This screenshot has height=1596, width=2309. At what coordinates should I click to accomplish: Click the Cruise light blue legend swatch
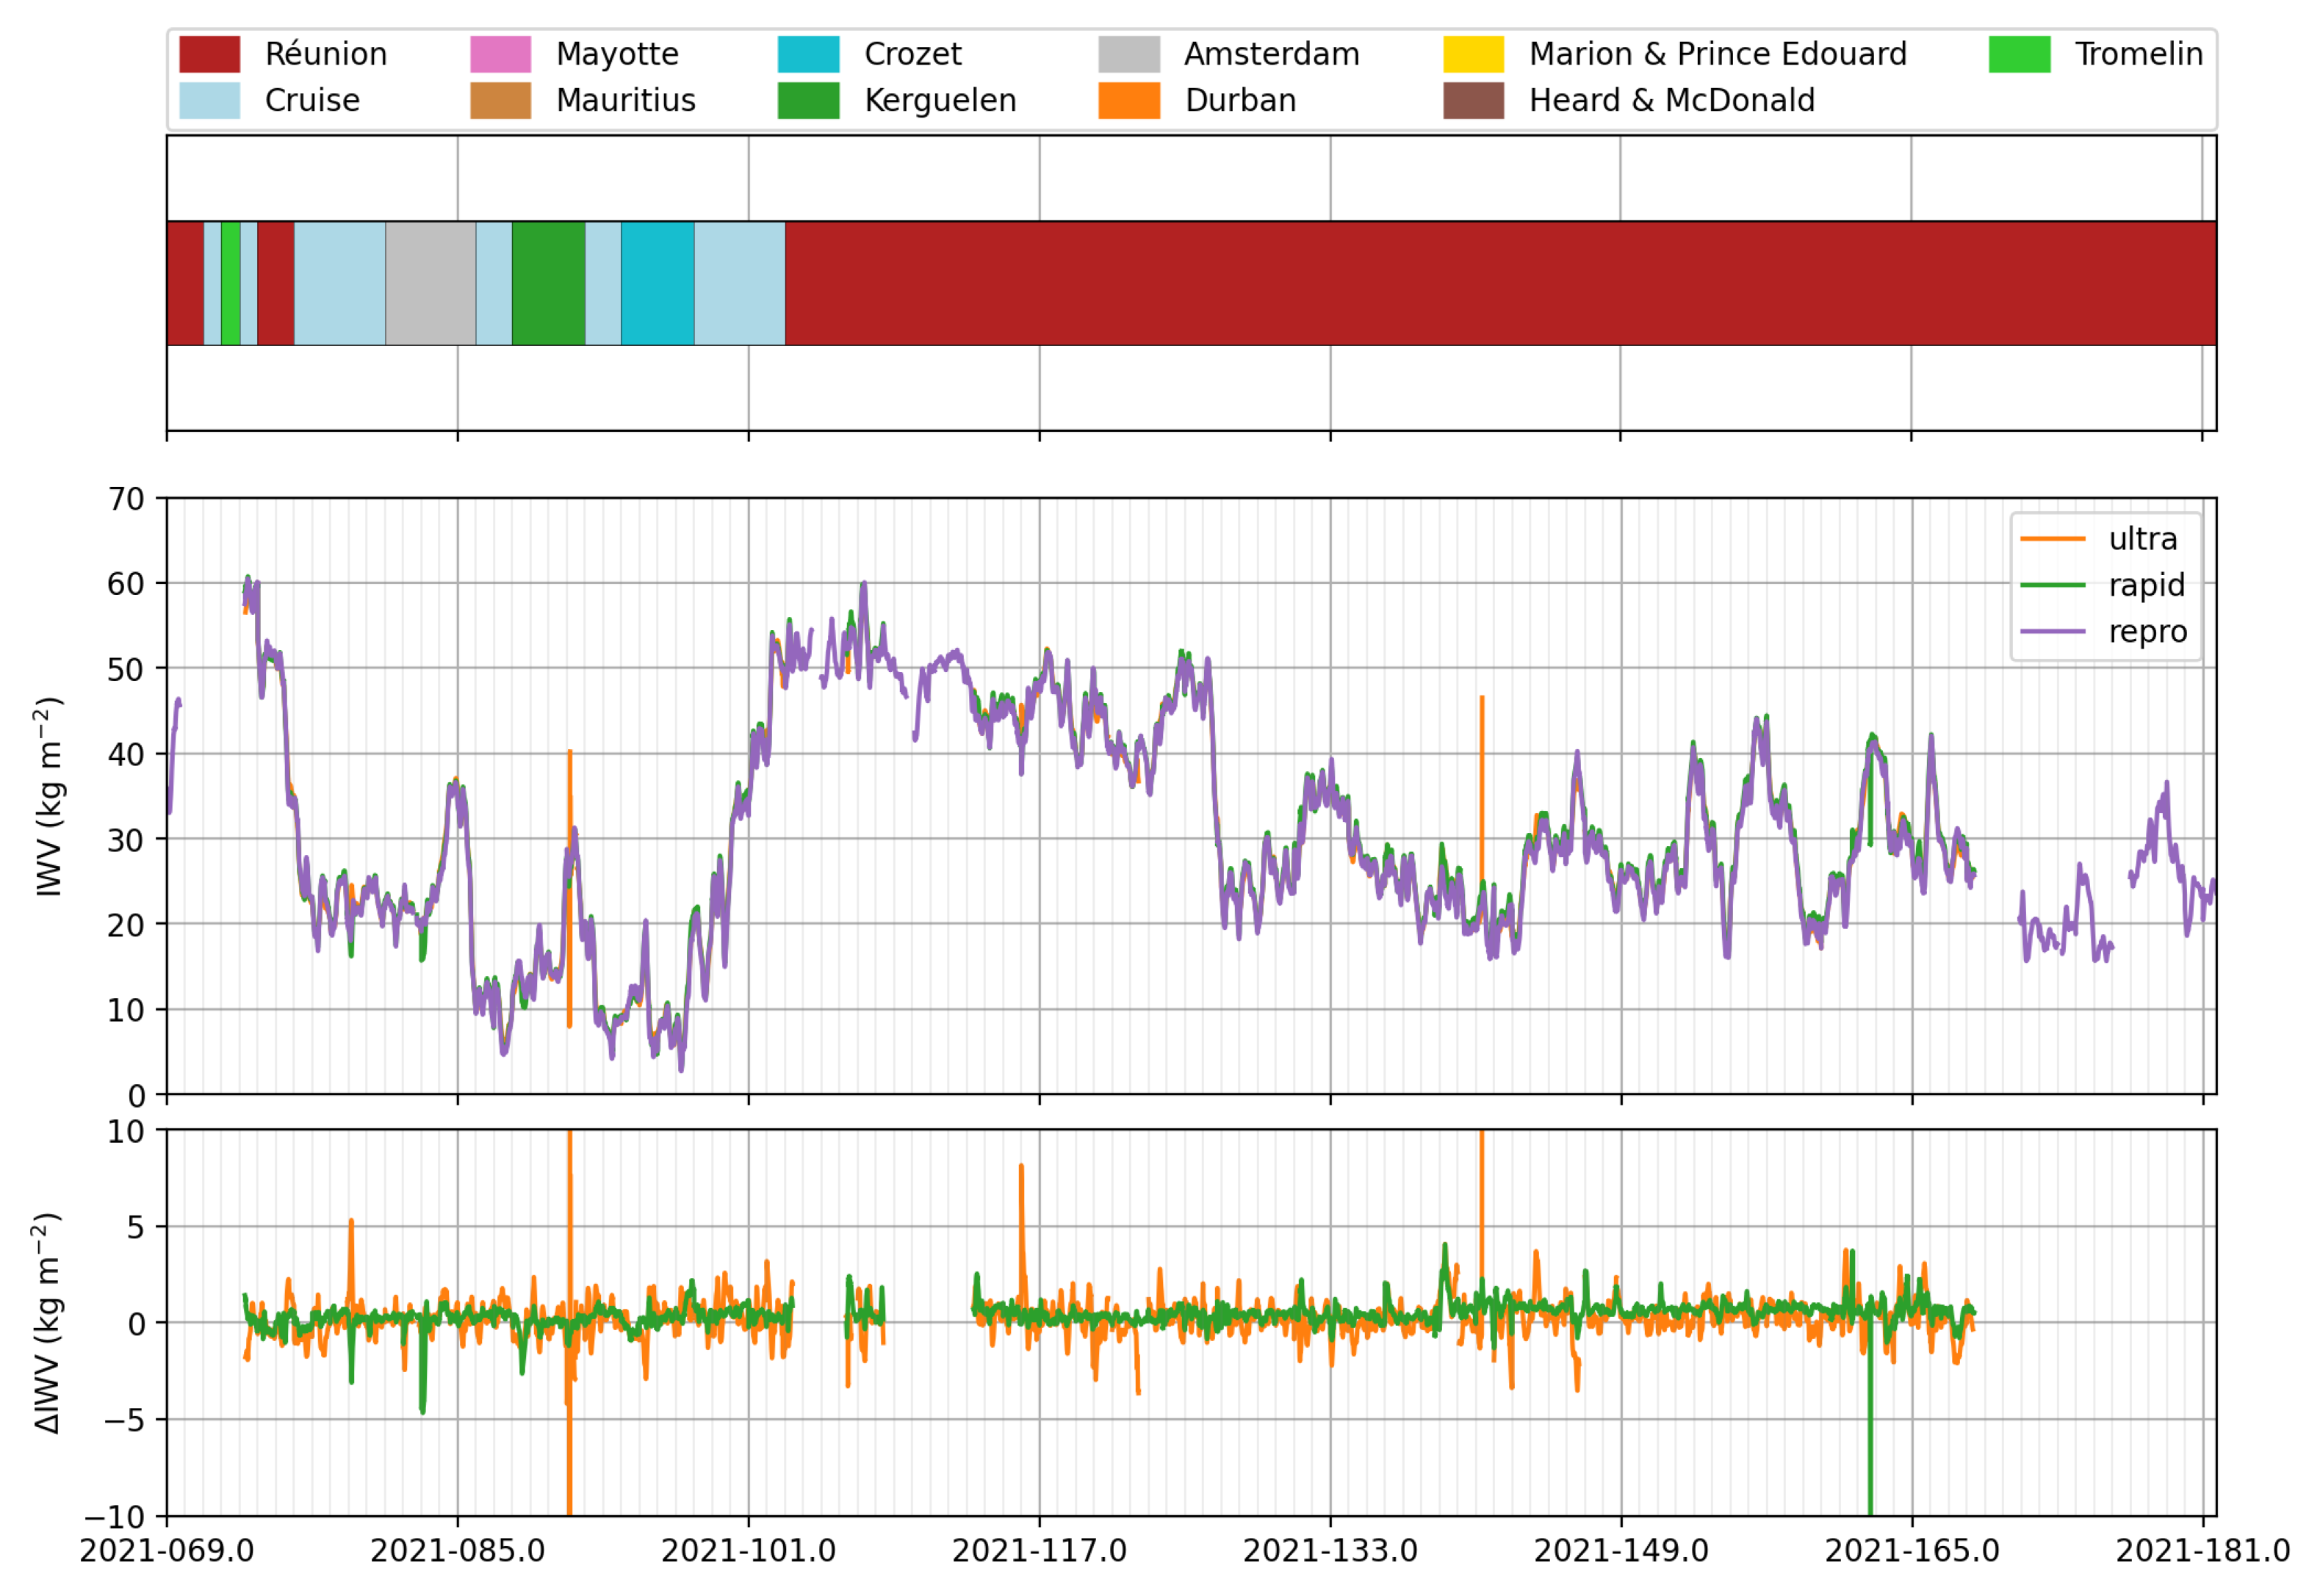click(209, 100)
